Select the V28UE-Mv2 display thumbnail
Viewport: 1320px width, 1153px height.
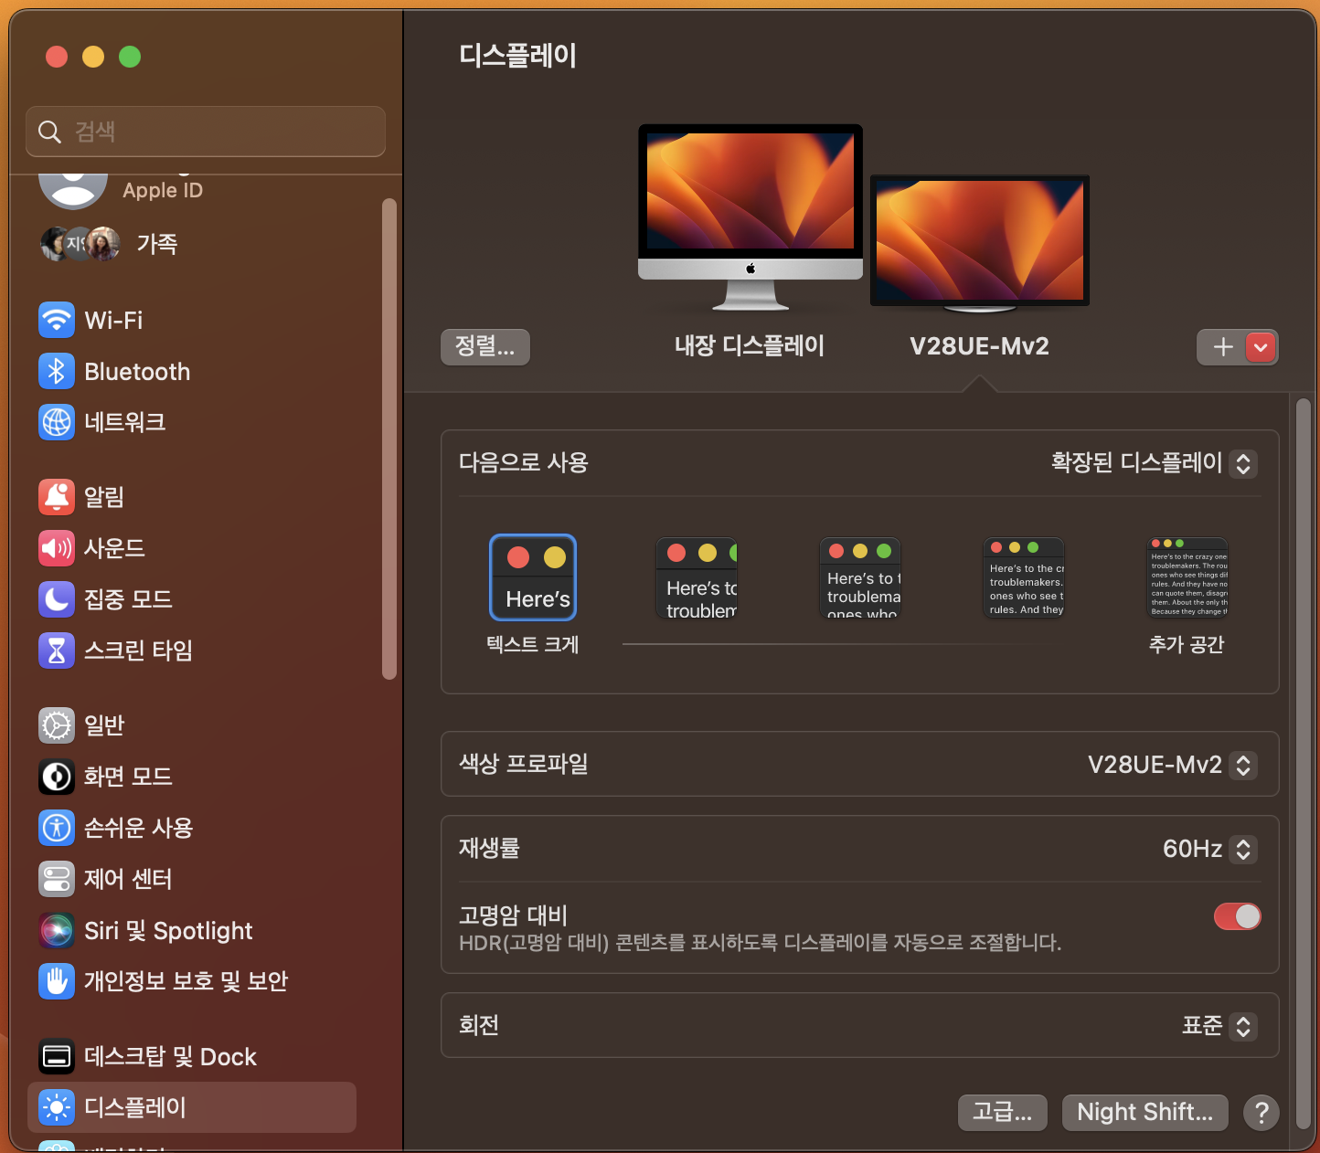click(979, 240)
